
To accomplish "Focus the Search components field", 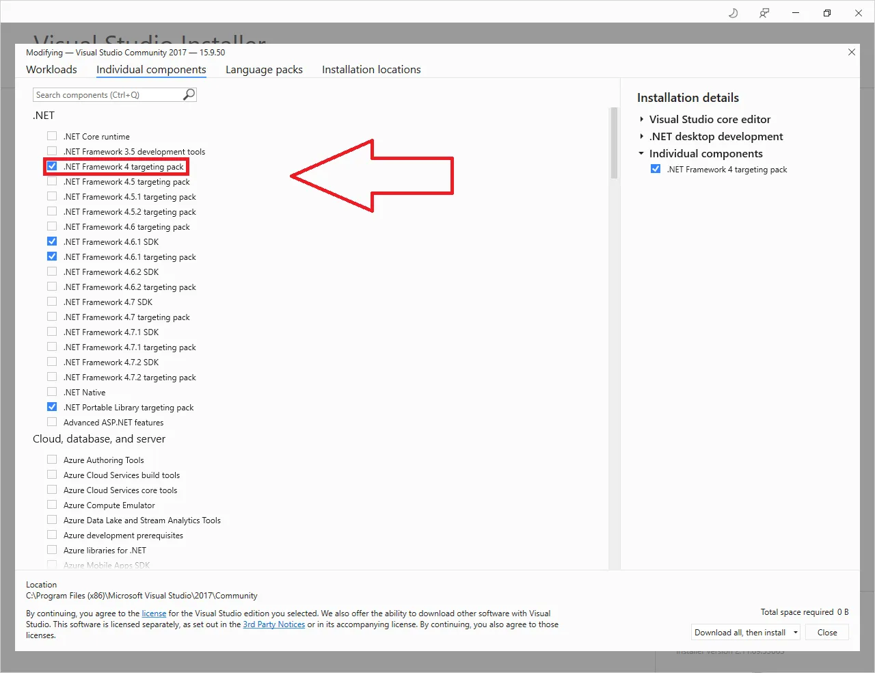I will click(x=115, y=95).
